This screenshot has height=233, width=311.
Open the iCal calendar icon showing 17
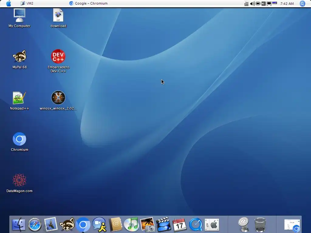pyautogui.click(x=179, y=225)
